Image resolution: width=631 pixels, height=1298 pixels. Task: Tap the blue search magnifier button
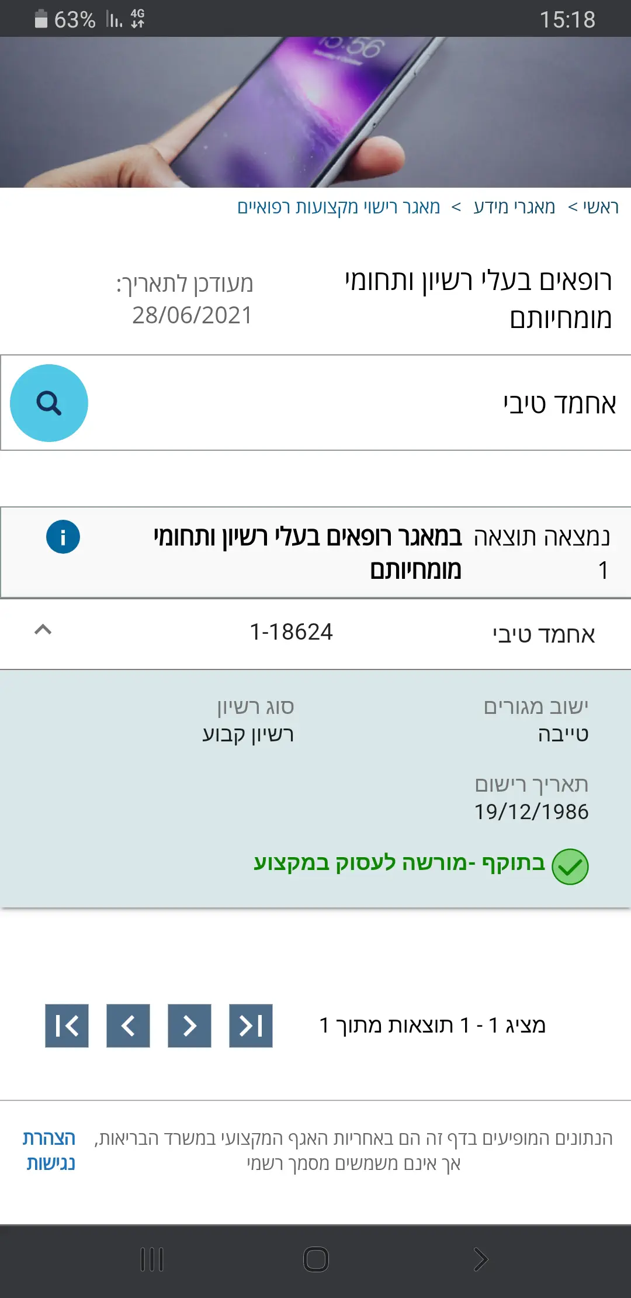[49, 403]
